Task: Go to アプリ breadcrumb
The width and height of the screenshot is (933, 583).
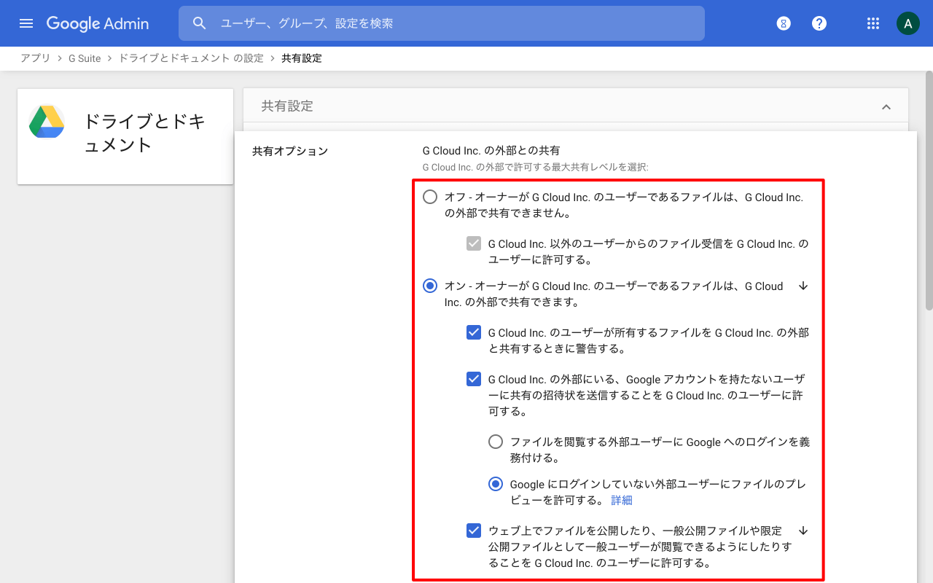Action: 36,58
